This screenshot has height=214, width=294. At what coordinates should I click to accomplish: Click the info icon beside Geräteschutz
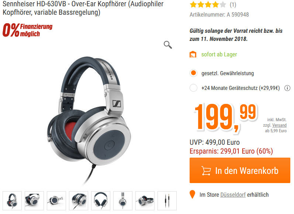[287, 88]
